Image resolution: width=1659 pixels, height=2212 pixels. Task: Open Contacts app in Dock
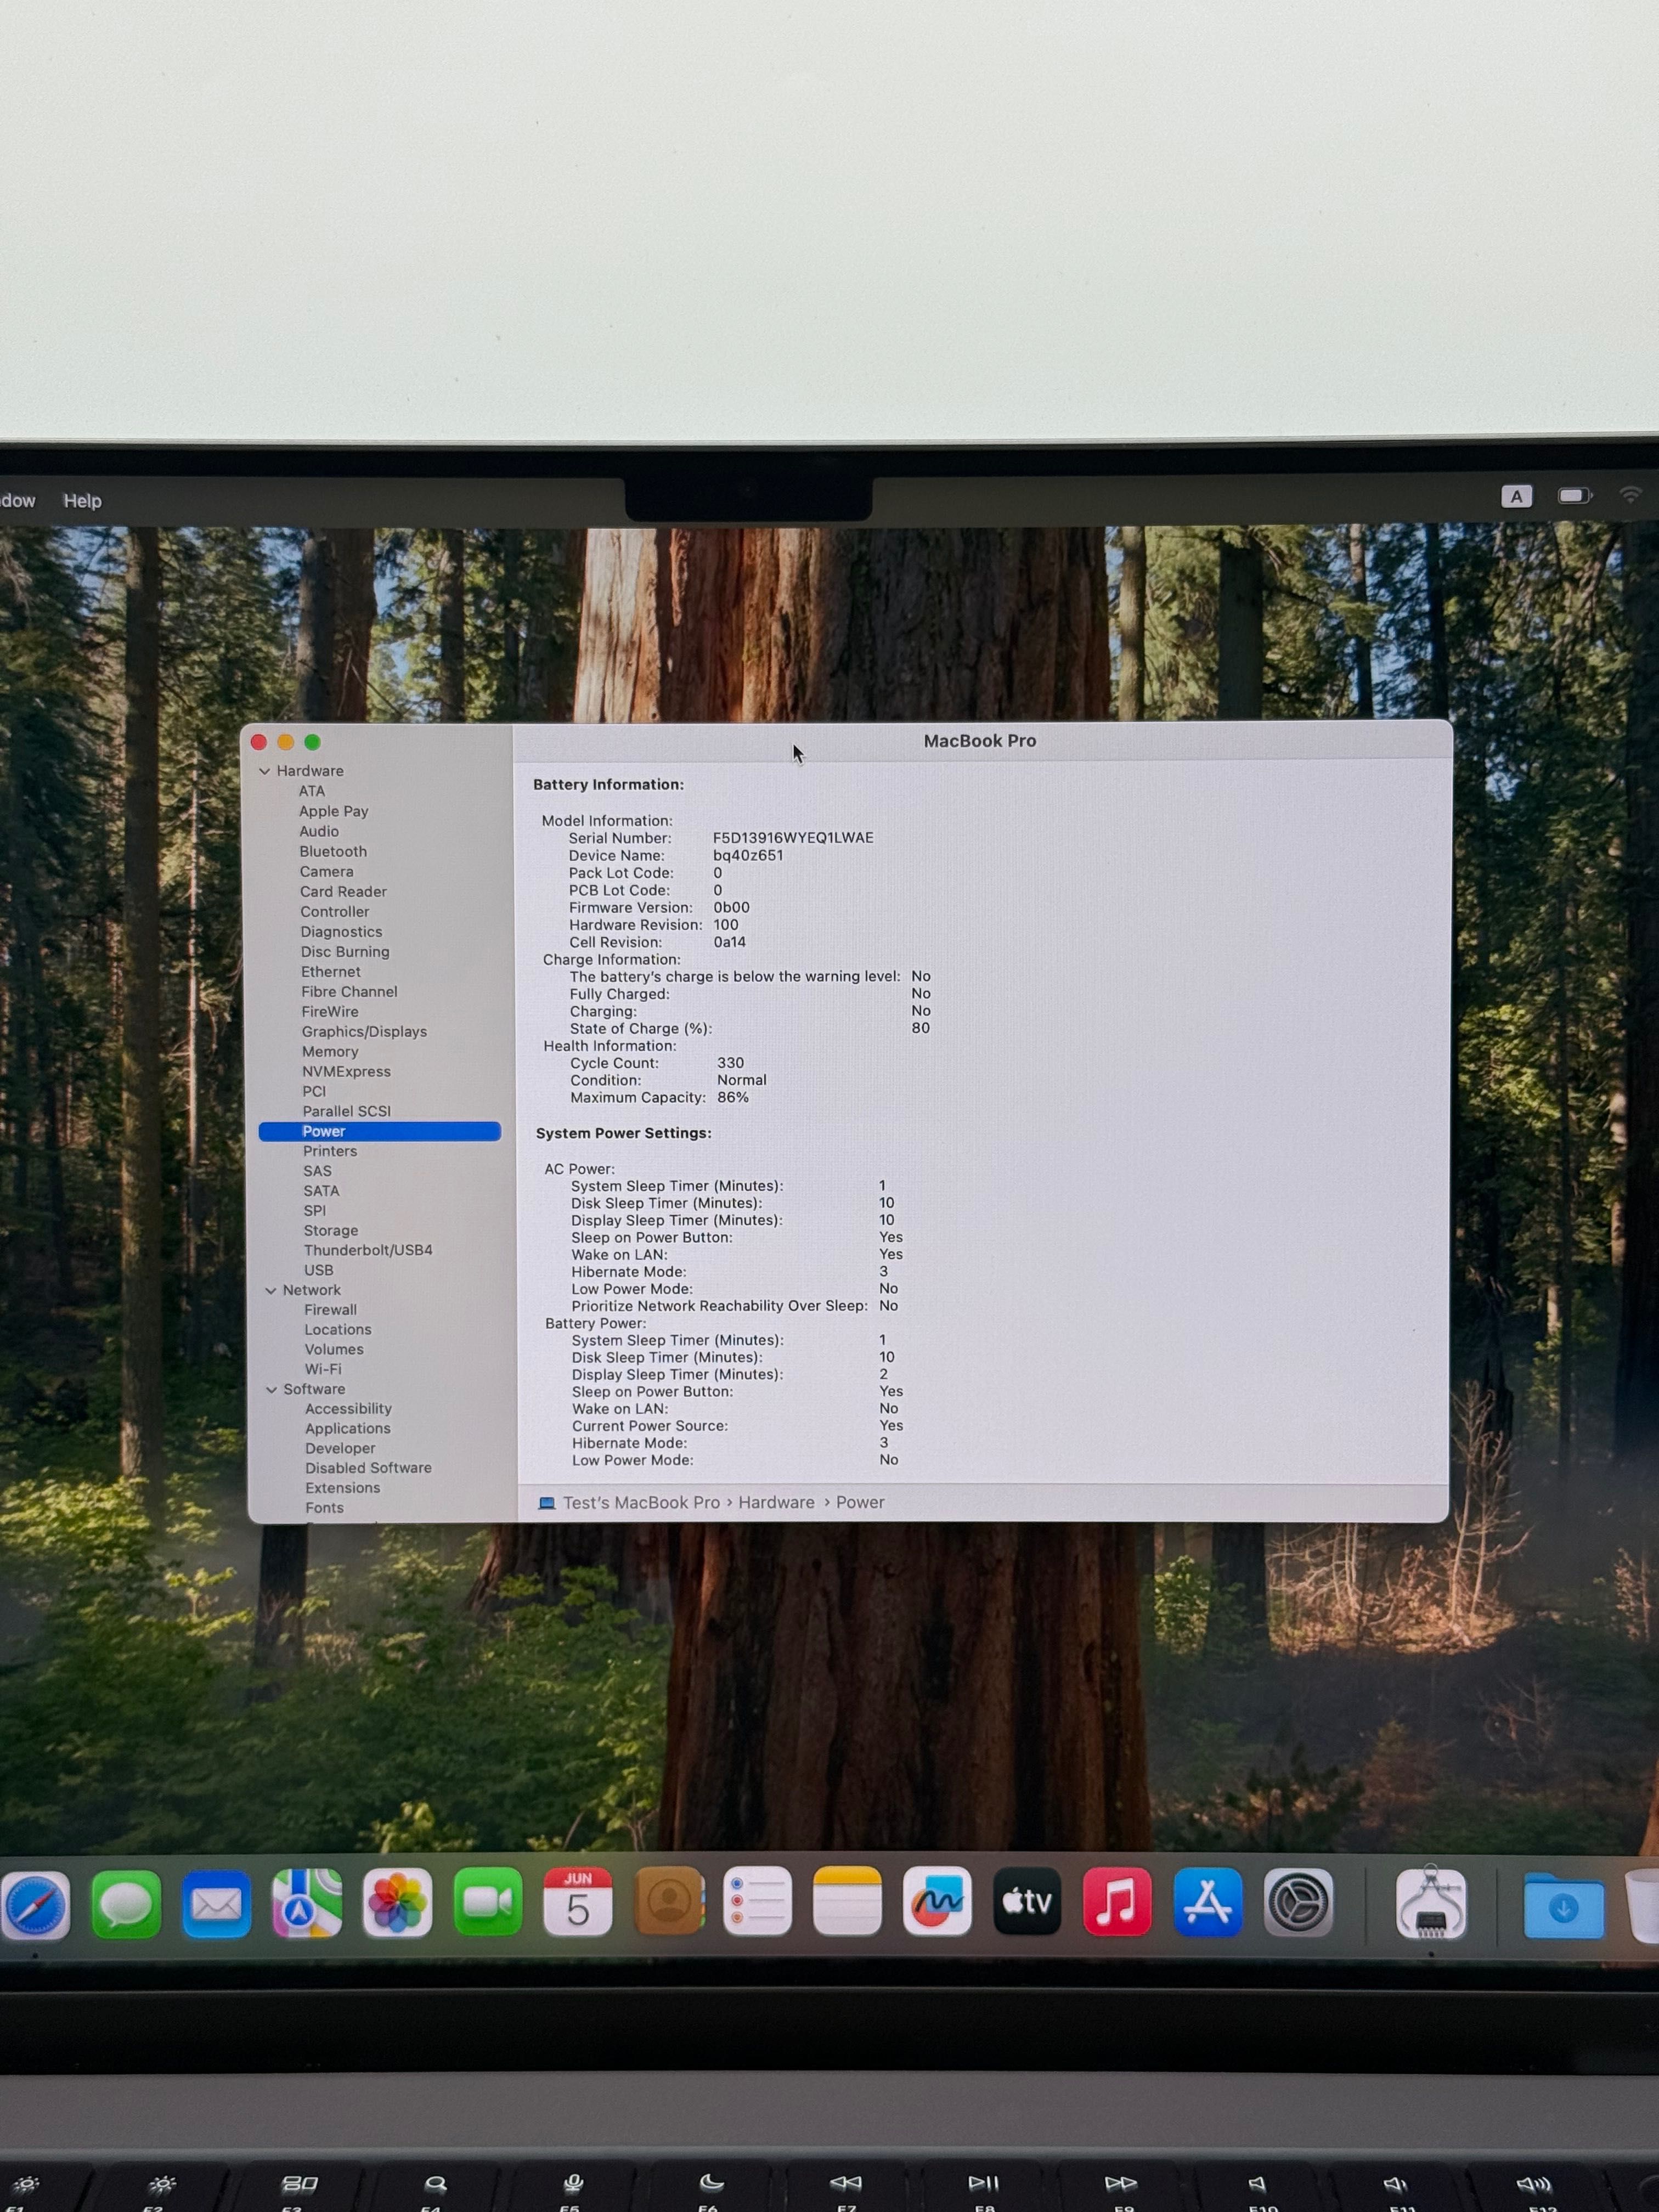[x=668, y=1900]
